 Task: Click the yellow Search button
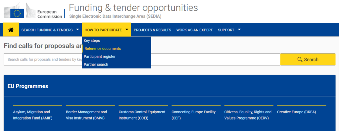308,59
